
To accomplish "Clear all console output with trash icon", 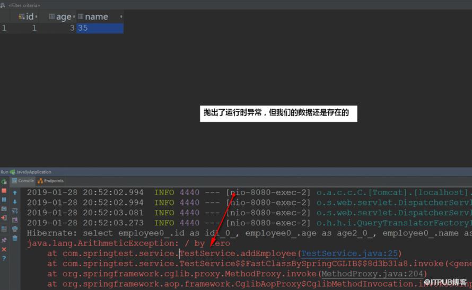I will 15,239.
